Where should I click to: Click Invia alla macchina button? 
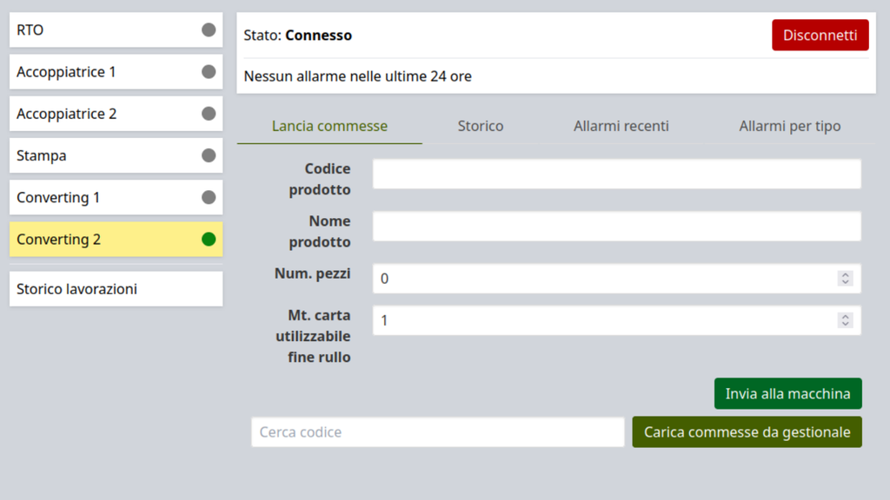pyautogui.click(x=787, y=393)
